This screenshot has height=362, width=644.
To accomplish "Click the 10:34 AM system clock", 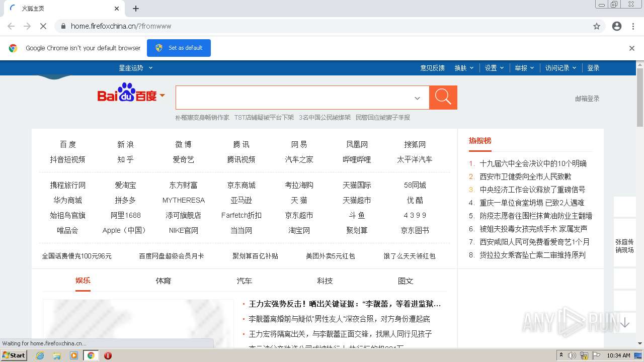I will point(618,355).
